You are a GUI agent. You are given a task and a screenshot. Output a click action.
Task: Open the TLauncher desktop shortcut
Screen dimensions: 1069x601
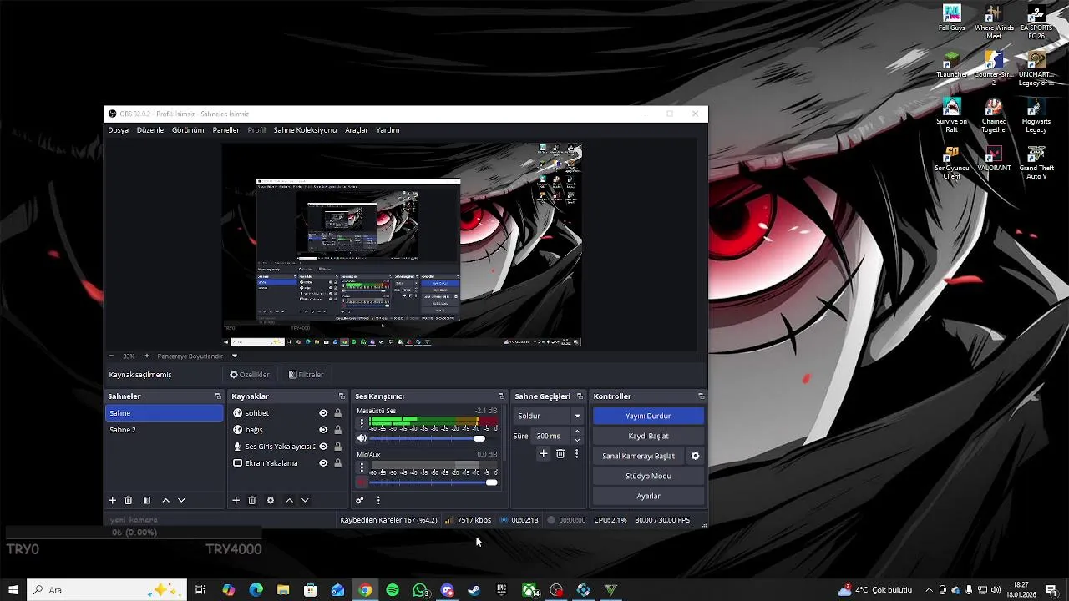[x=951, y=64]
